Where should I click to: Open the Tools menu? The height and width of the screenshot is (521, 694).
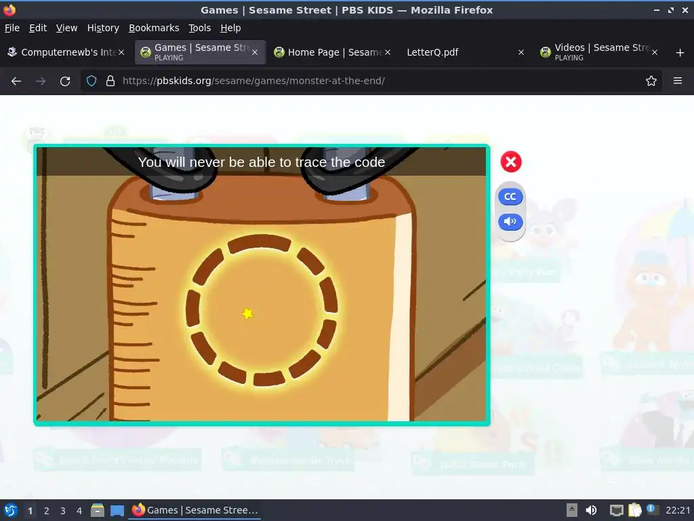[x=200, y=28]
